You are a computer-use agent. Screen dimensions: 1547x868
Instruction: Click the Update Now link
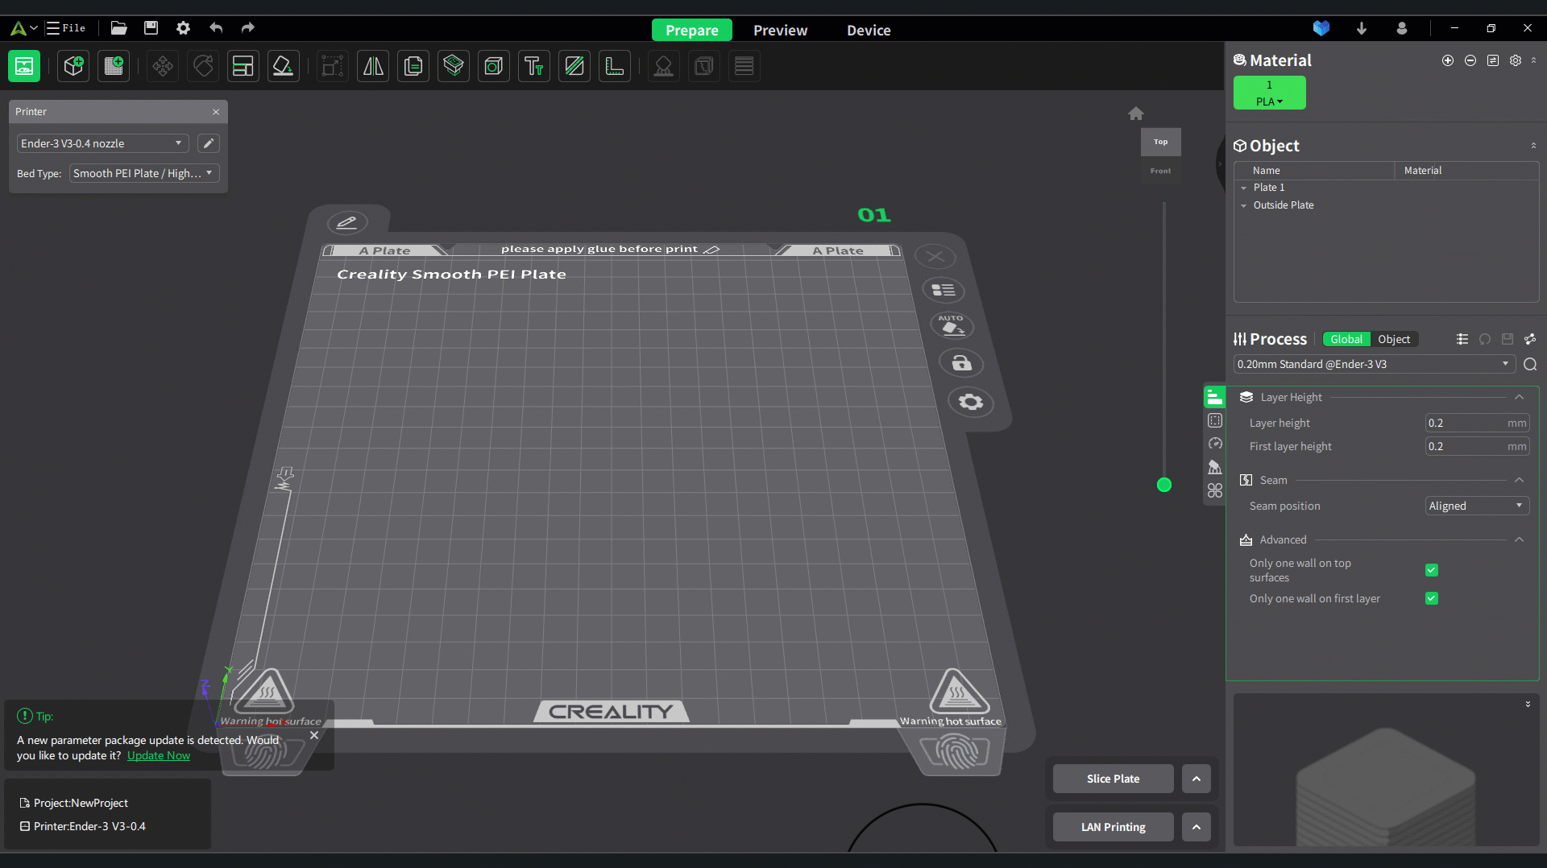click(159, 755)
